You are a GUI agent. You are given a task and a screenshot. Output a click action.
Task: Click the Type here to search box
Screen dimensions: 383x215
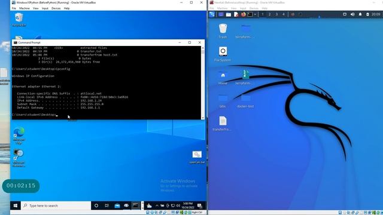(x=56, y=205)
